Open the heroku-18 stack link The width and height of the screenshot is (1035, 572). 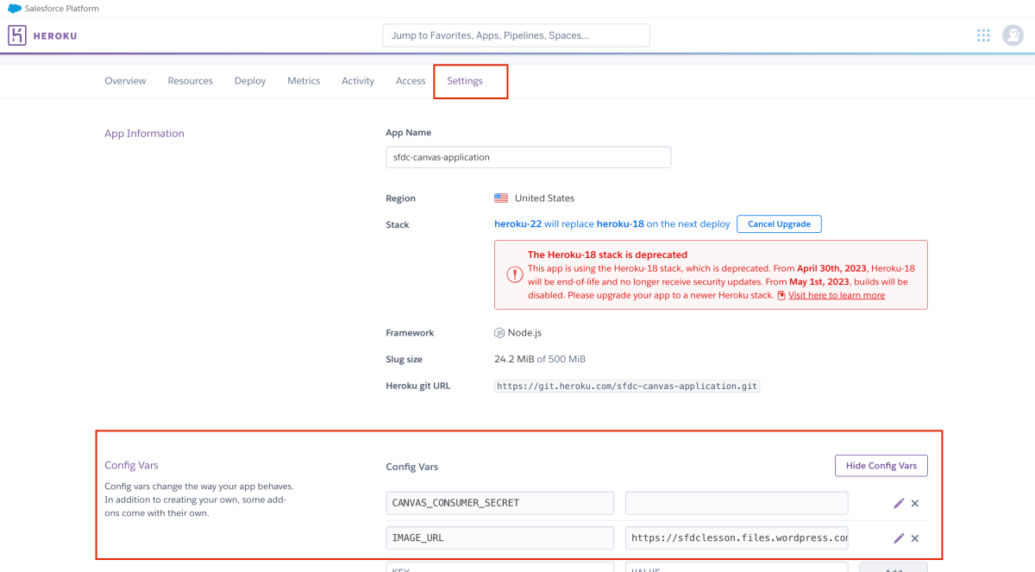(620, 224)
